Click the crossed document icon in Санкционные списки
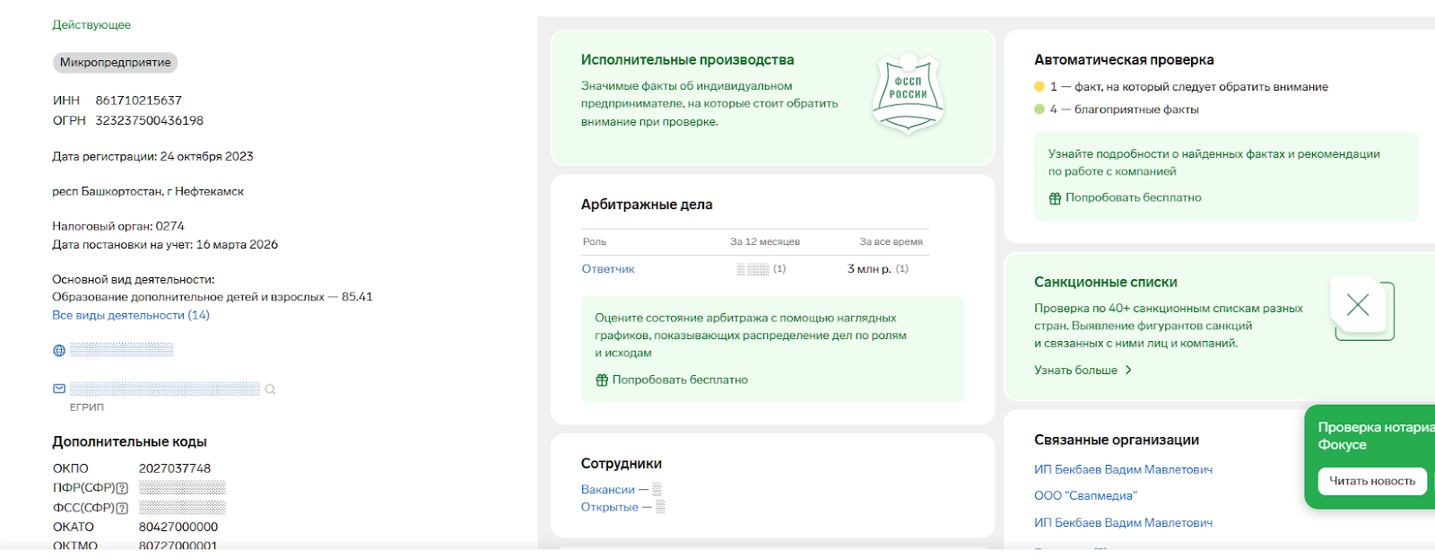 pos(1361,308)
